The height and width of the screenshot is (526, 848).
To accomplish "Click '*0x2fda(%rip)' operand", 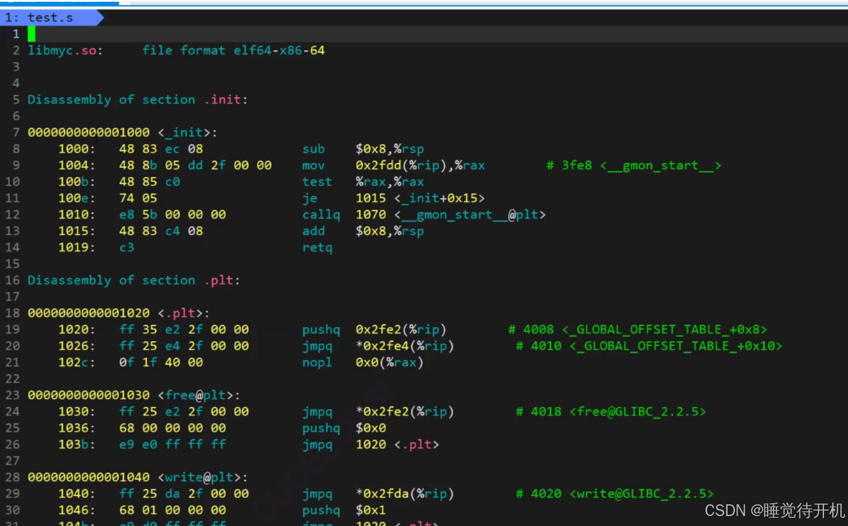I will pyautogui.click(x=405, y=494).
